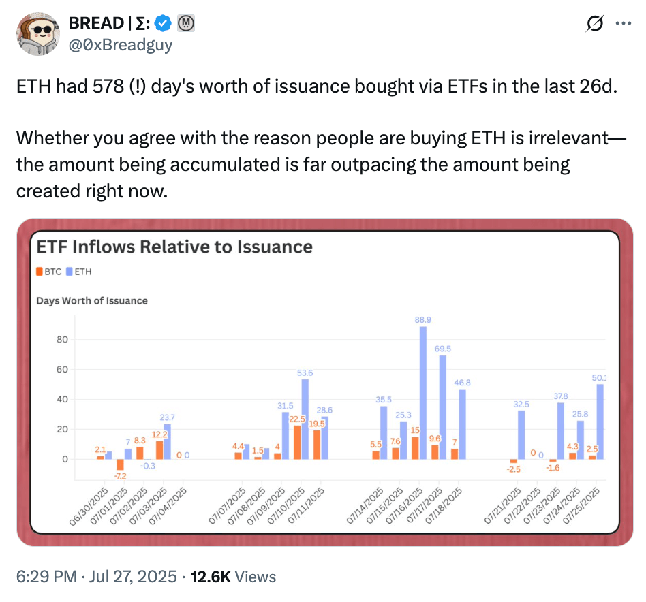Toggle the ETH series legend label

pos(84,272)
